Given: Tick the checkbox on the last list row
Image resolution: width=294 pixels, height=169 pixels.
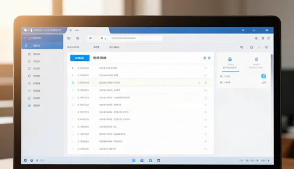Looking at the screenshot, I should [73, 149].
